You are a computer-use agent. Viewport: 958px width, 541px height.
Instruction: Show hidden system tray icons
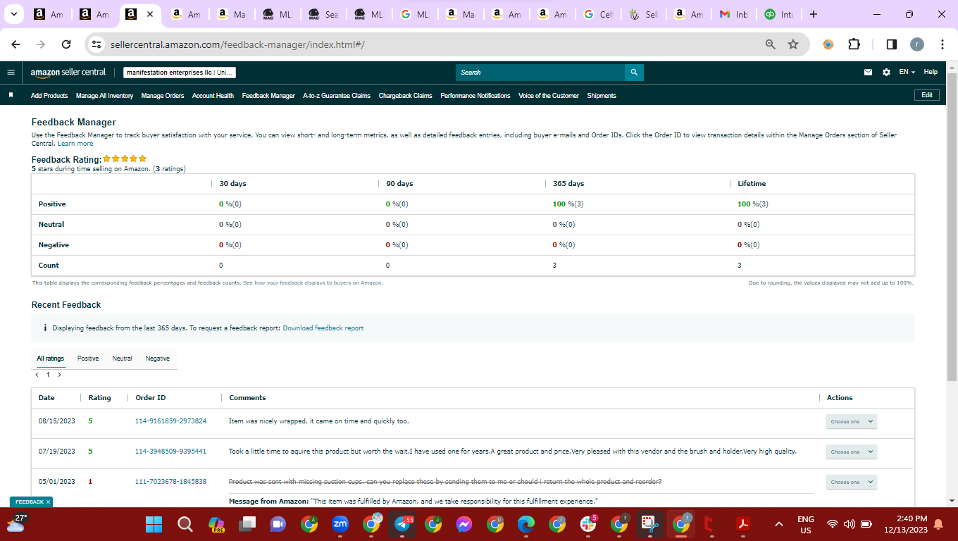pyautogui.click(x=779, y=524)
